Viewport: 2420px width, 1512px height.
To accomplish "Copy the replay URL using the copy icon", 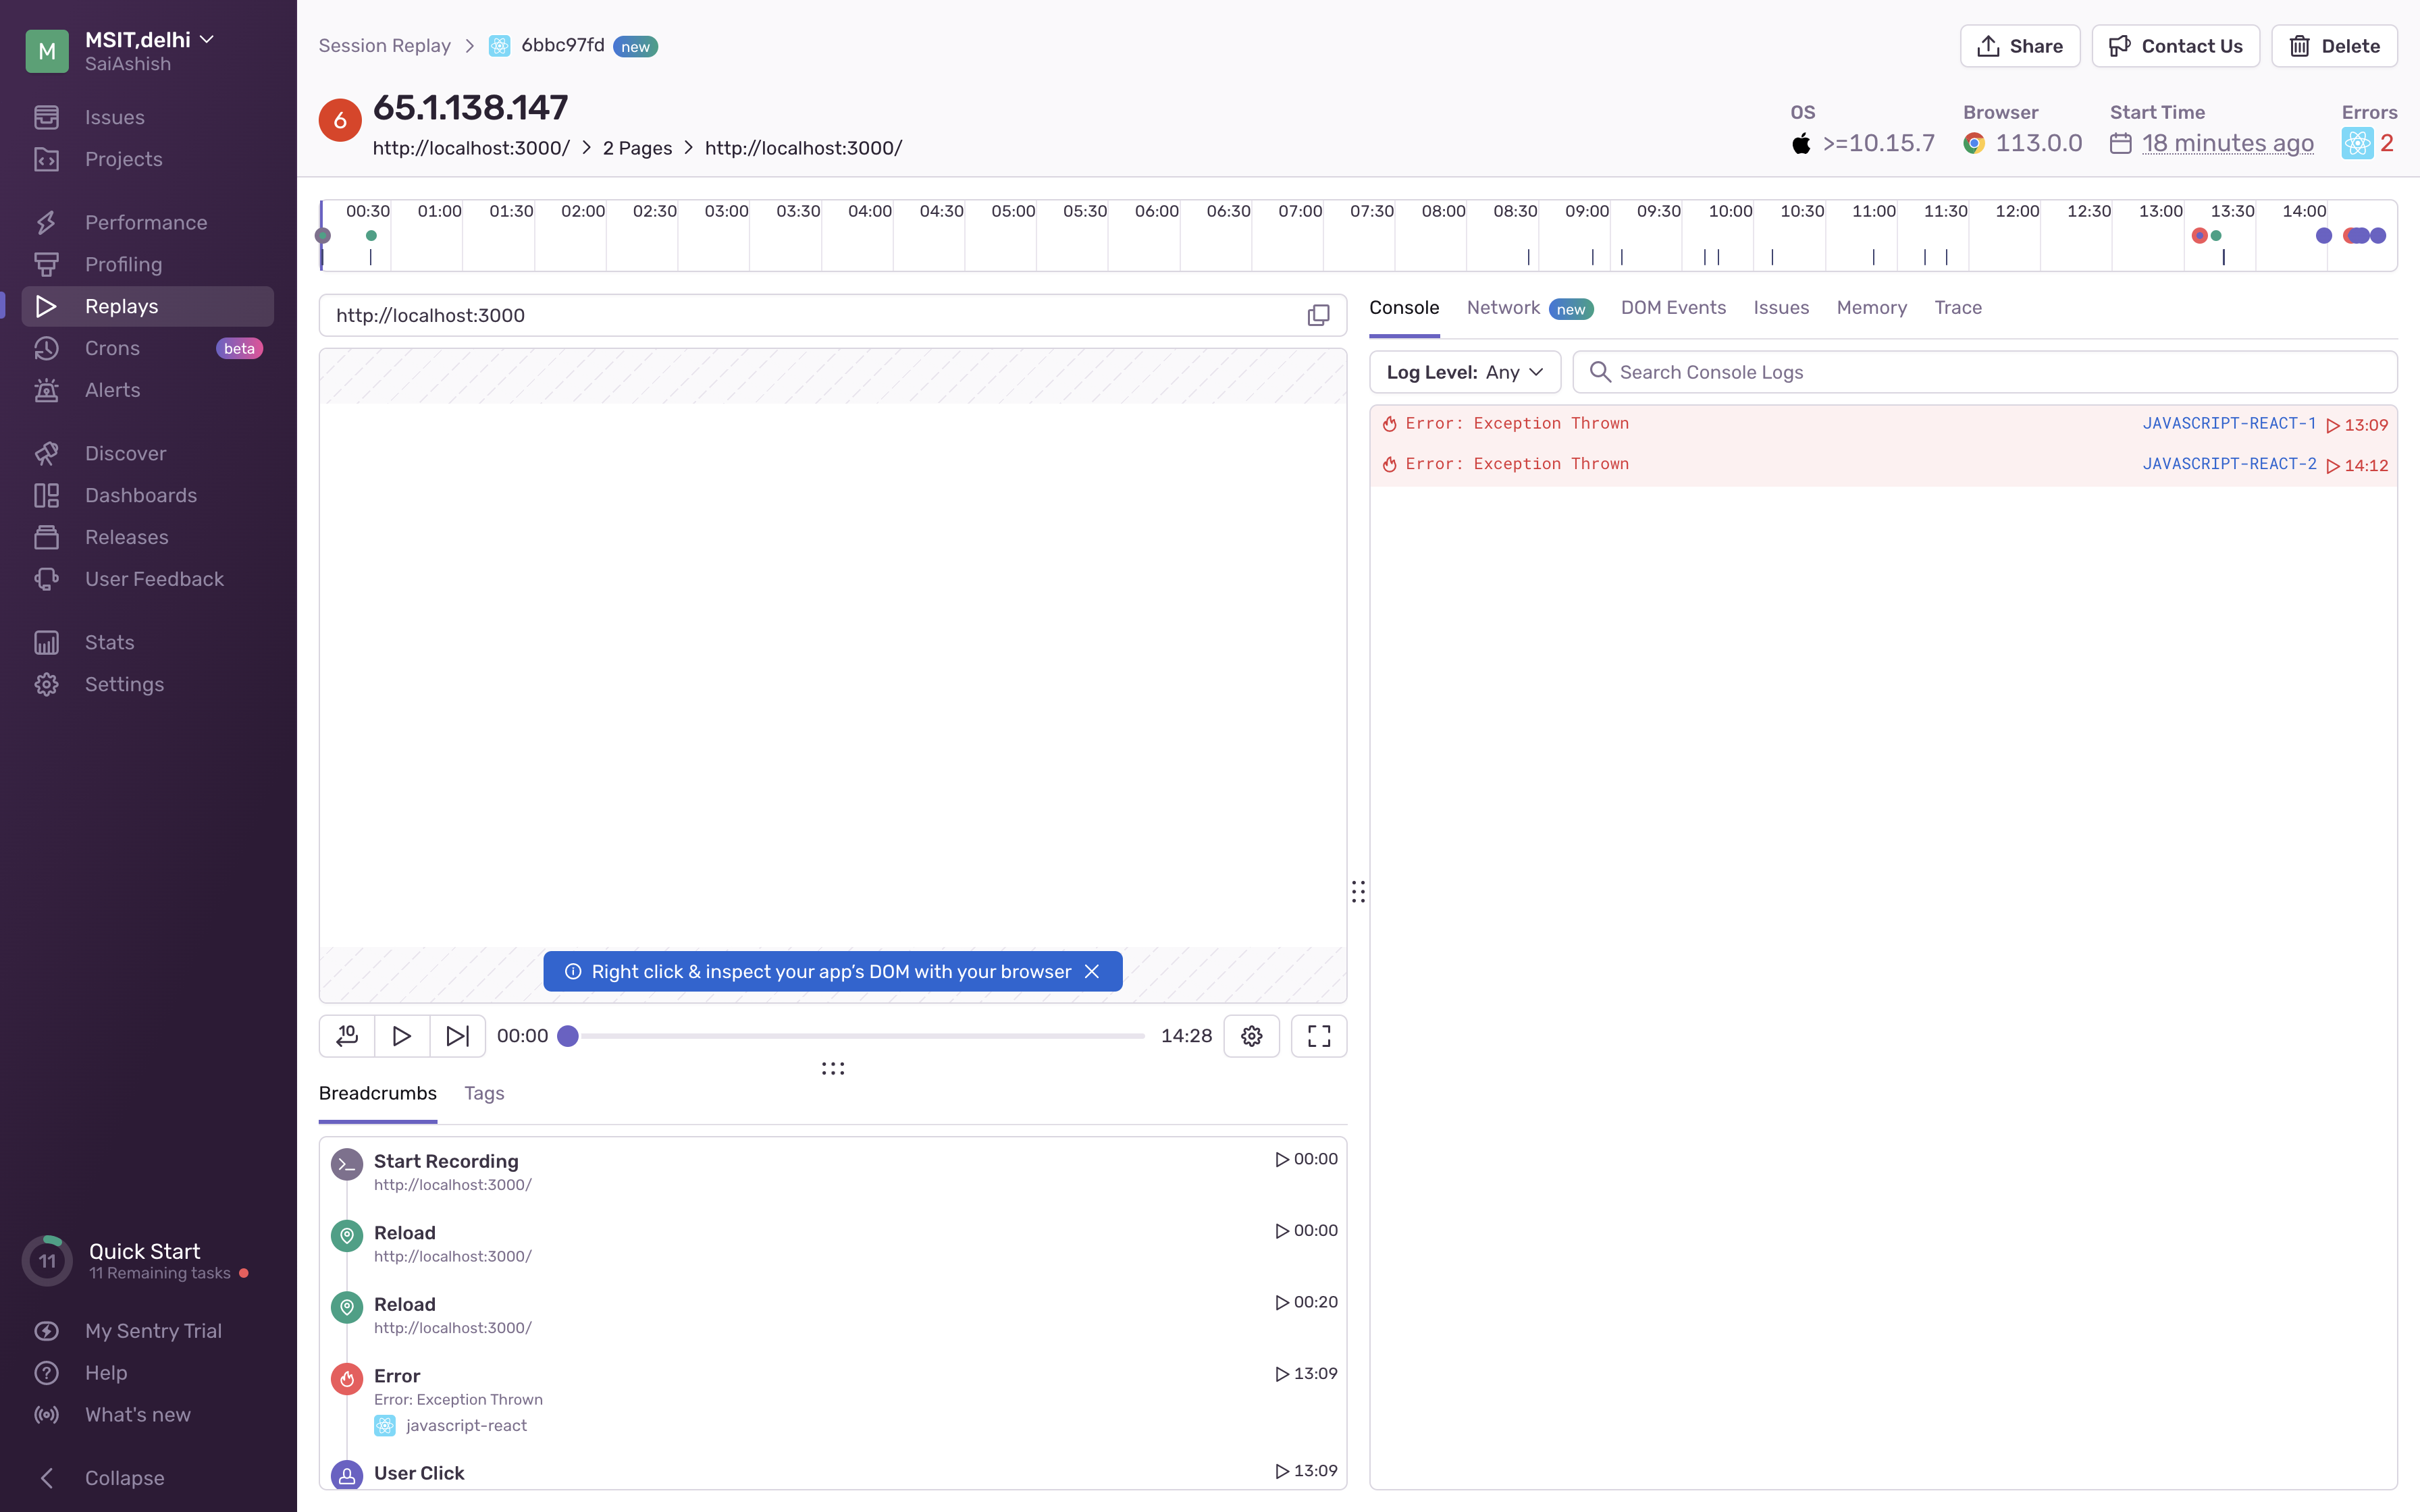I will coord(1318,314).
